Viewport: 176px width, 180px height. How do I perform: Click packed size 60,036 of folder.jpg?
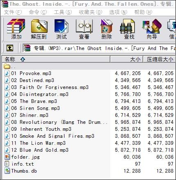tap(165, 157)
